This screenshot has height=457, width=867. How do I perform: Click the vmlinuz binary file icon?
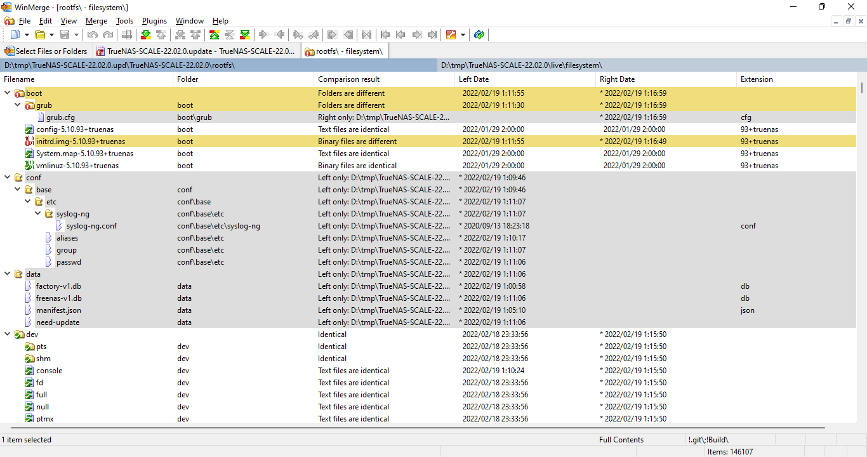tap(29, 166)
